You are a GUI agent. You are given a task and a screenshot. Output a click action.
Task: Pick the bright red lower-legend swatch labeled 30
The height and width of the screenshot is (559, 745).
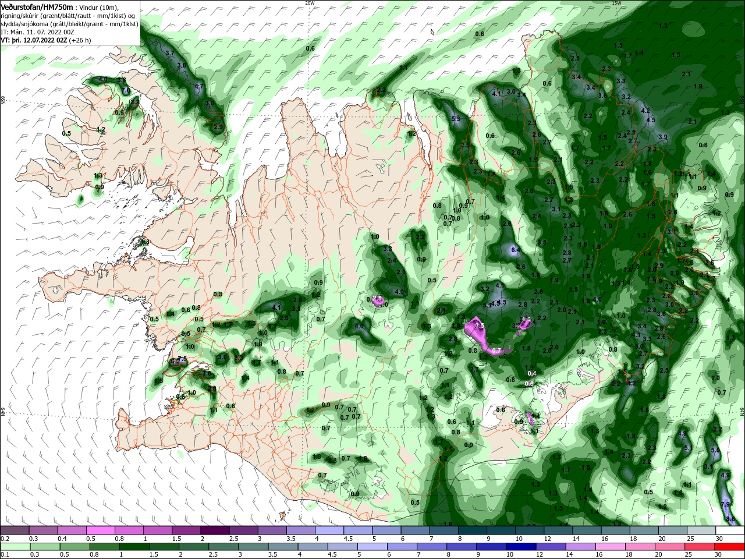(x=730, y=547)
